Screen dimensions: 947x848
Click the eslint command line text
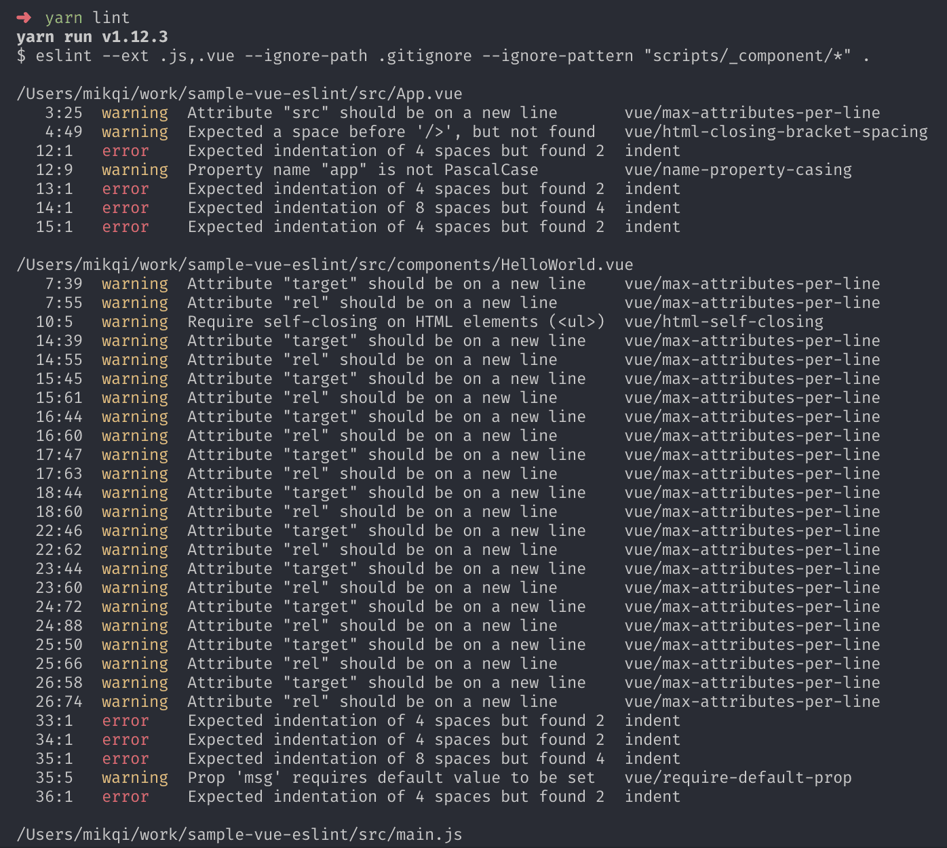443,56
